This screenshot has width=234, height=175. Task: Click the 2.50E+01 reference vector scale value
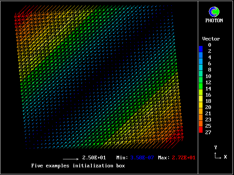click(94, 158)
